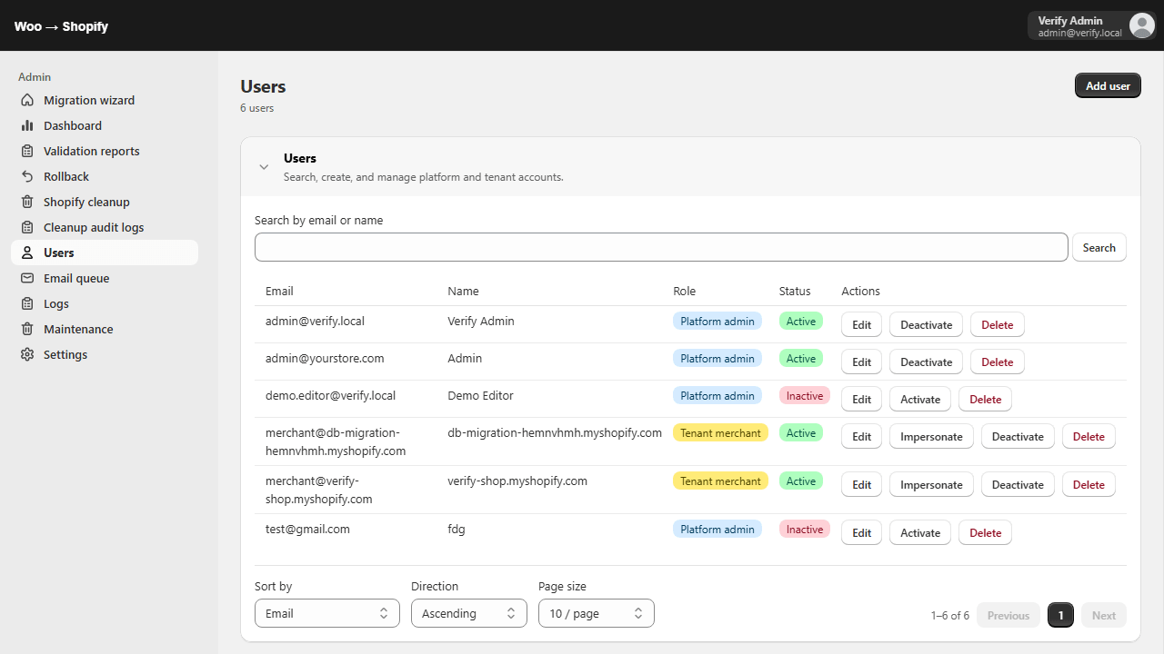Click pagination page 1 button
This screenshot has height=654, width=1164.
point(1060,615)
